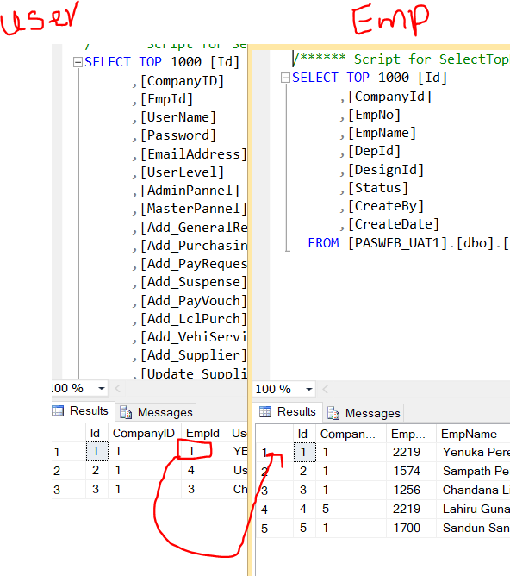Image resolution: width=510 pixels, height=576 pixels.
Task: Select the Id column header in User results
Action: (x=96, y=434)
